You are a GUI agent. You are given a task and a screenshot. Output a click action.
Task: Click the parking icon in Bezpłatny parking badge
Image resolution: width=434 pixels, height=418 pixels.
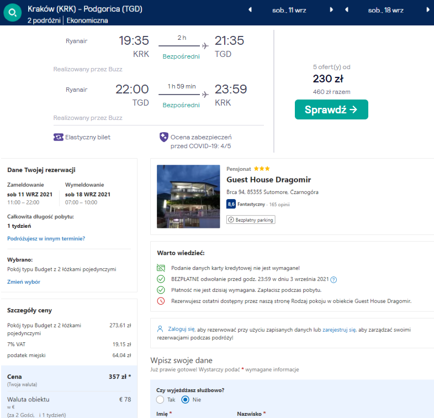tap(231, 220)
